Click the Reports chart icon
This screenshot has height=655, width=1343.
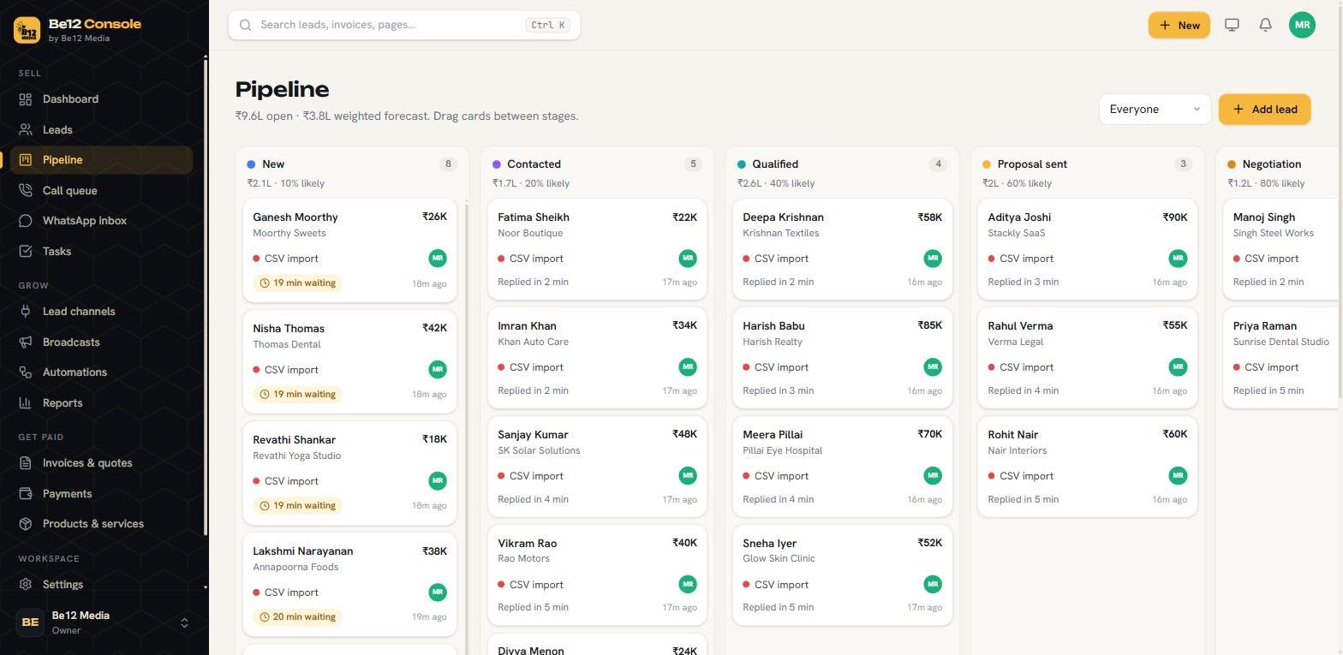coord(26,402)
